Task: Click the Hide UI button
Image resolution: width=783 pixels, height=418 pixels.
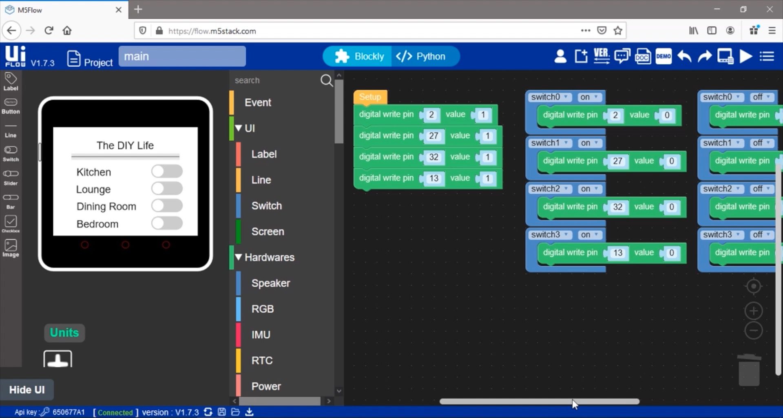Action: (x=27, y=390)
